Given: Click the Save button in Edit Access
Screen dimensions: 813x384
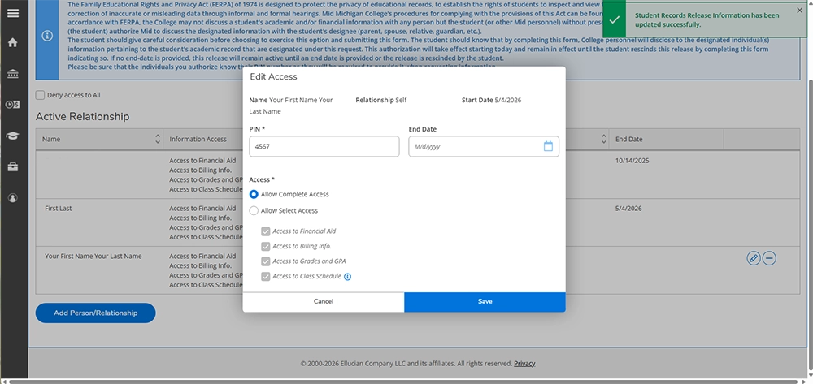Looking at the screenshot, I should coord(485,302).
